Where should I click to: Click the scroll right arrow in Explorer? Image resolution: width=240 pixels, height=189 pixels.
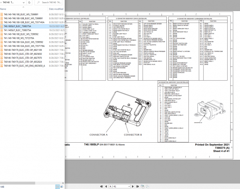63,183
